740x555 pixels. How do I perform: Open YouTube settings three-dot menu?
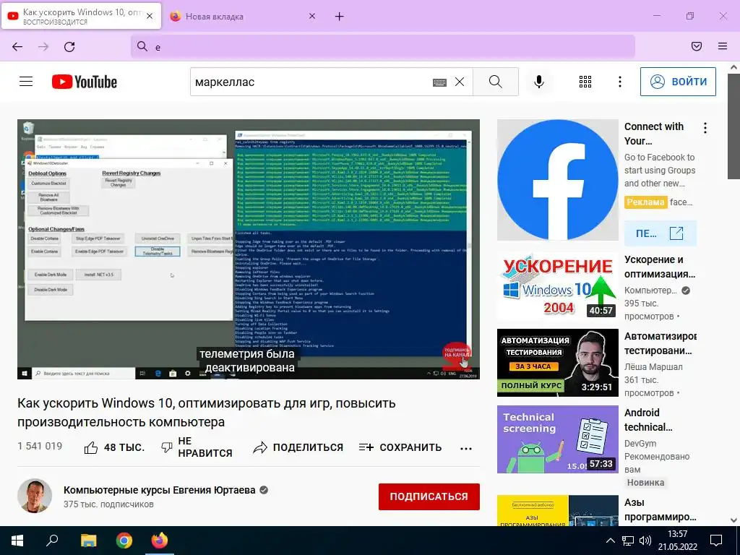pyautogui.click(x=619, y=82)
